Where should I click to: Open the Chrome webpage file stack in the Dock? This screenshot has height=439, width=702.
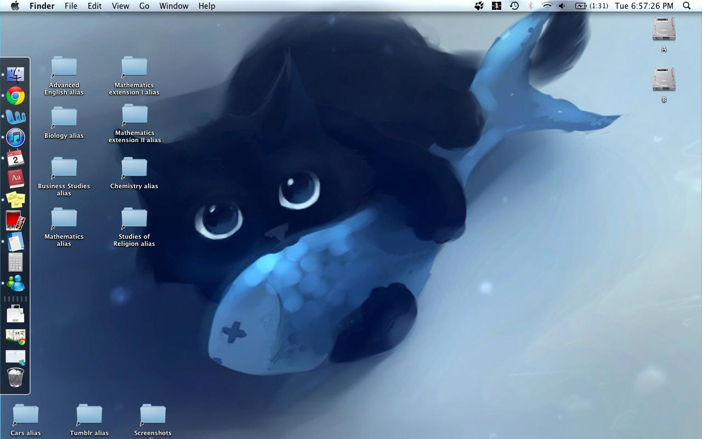[15, 336]
